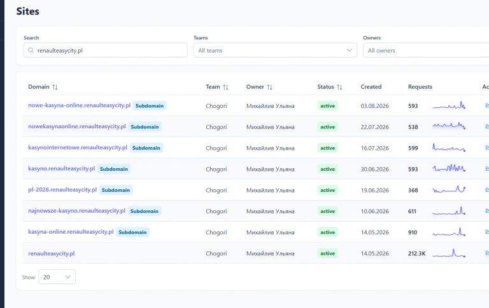This screenshot has width=489, height=308.
Task: Click requests sparkline for 910 row
Action: [449, 232]
